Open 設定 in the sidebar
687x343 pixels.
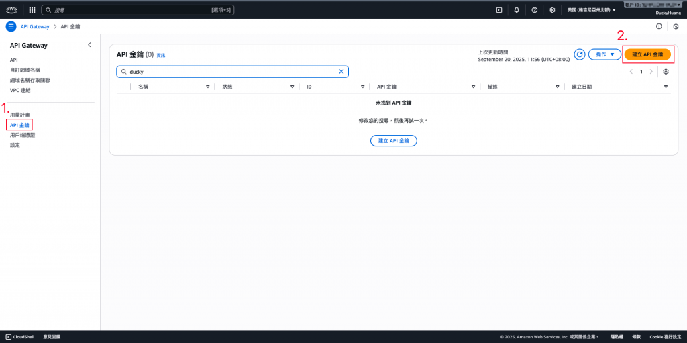15,145
